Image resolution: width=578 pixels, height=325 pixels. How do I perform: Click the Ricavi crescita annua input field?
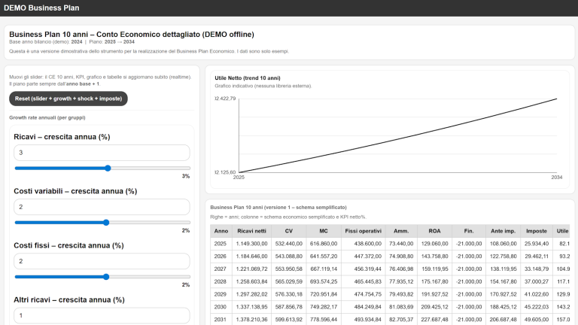pyautogui.click(x=102, y=153)
